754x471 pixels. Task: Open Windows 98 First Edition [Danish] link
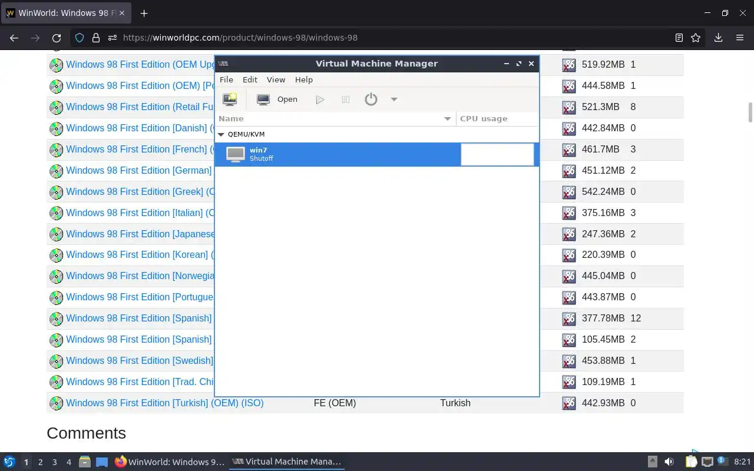tap(140, 128)
